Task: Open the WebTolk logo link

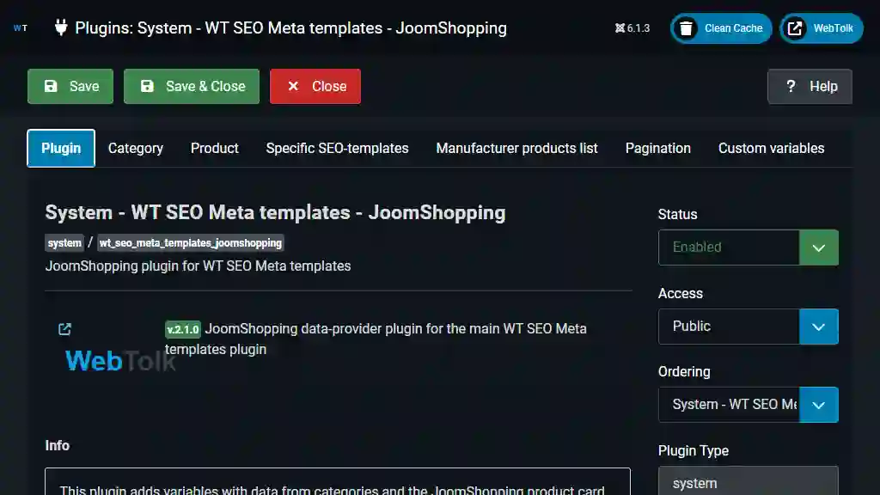Action: coord(120,361)
